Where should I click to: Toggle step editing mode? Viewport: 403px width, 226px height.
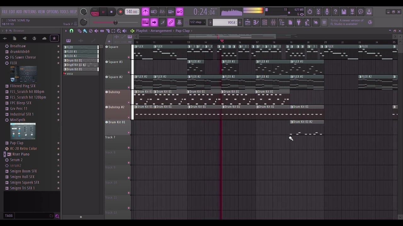(x=162, y=22)
